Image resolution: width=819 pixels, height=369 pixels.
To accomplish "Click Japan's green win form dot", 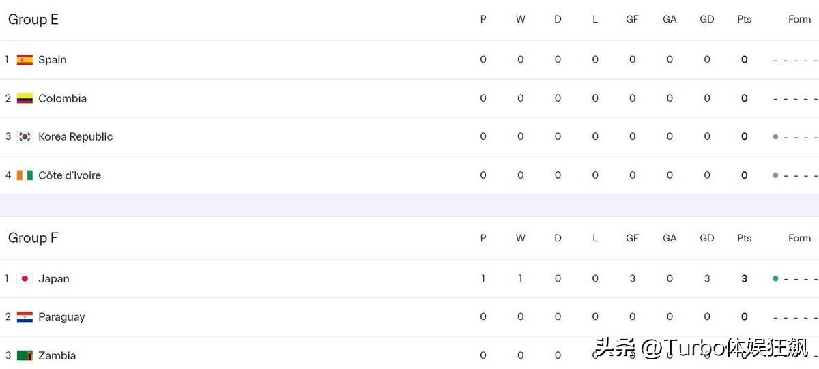I will tap(775, 278).
